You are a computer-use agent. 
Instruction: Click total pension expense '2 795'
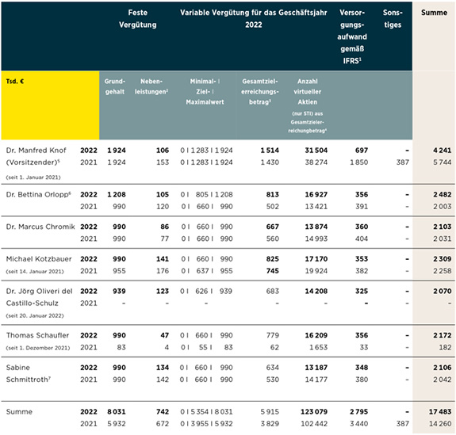[x=359, y=412]
